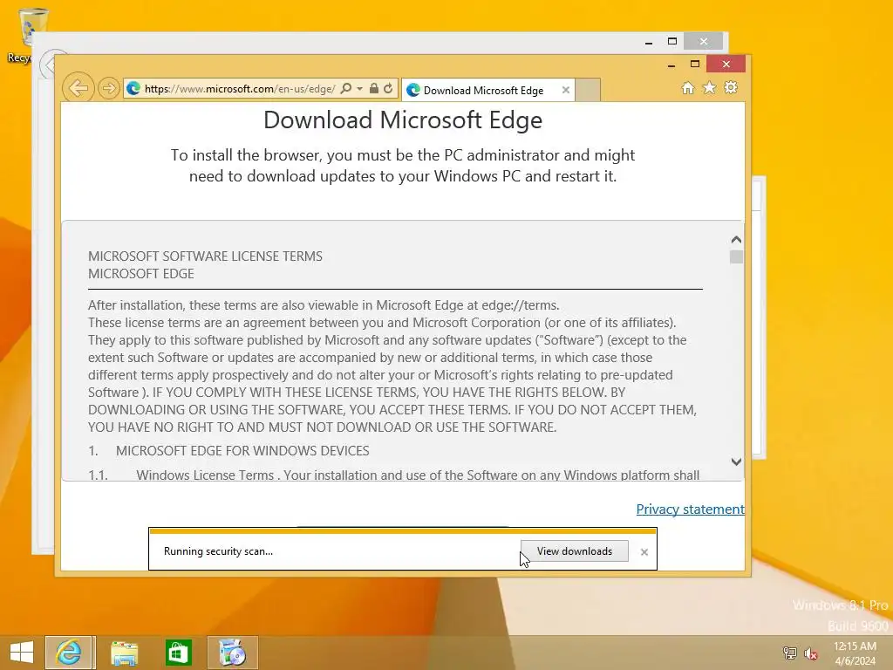Open Favorites with the star icon

[709, 88]
